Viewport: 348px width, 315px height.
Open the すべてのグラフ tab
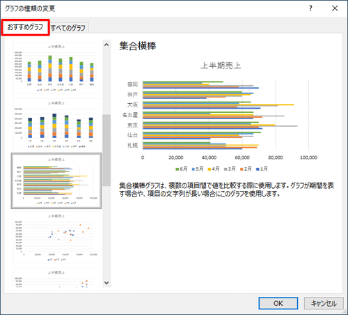tap(68, 28)
